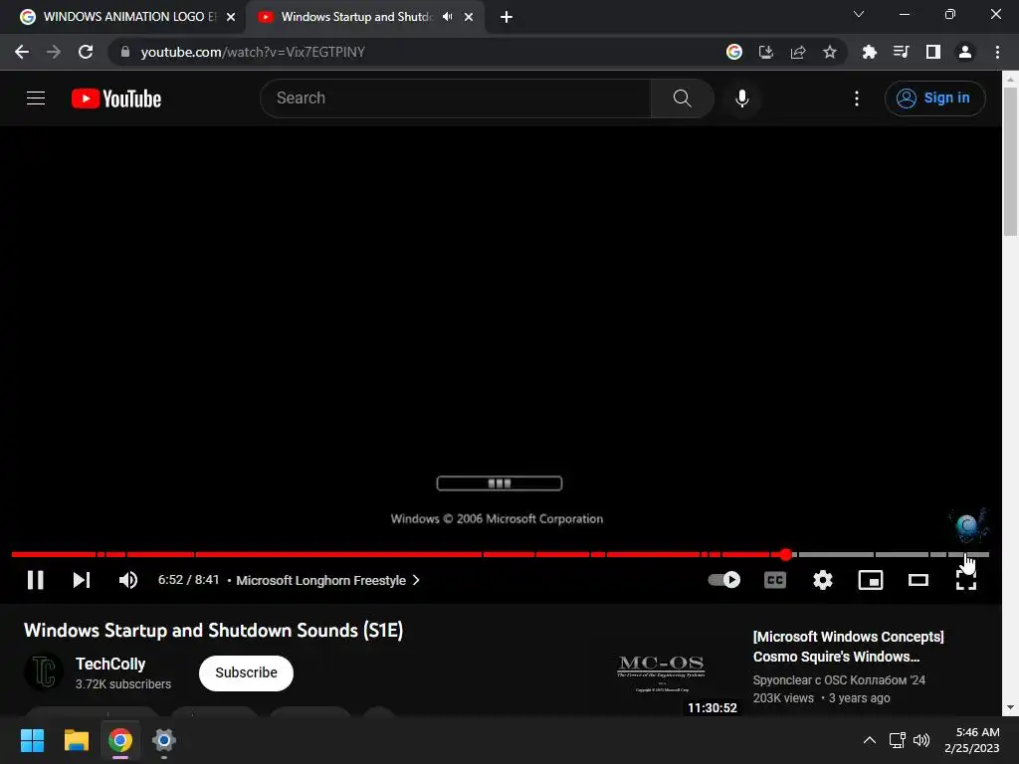1019x764 pixels.
Task: Go forward using the browser forward arrow
Action: (x=54, y=52)
